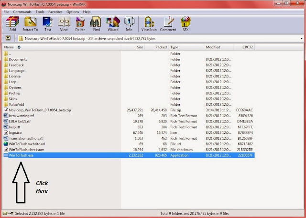Add an archive Comment
Image resolution: width=306 pixels, height=218 pixels.
(x=168, y=24)
